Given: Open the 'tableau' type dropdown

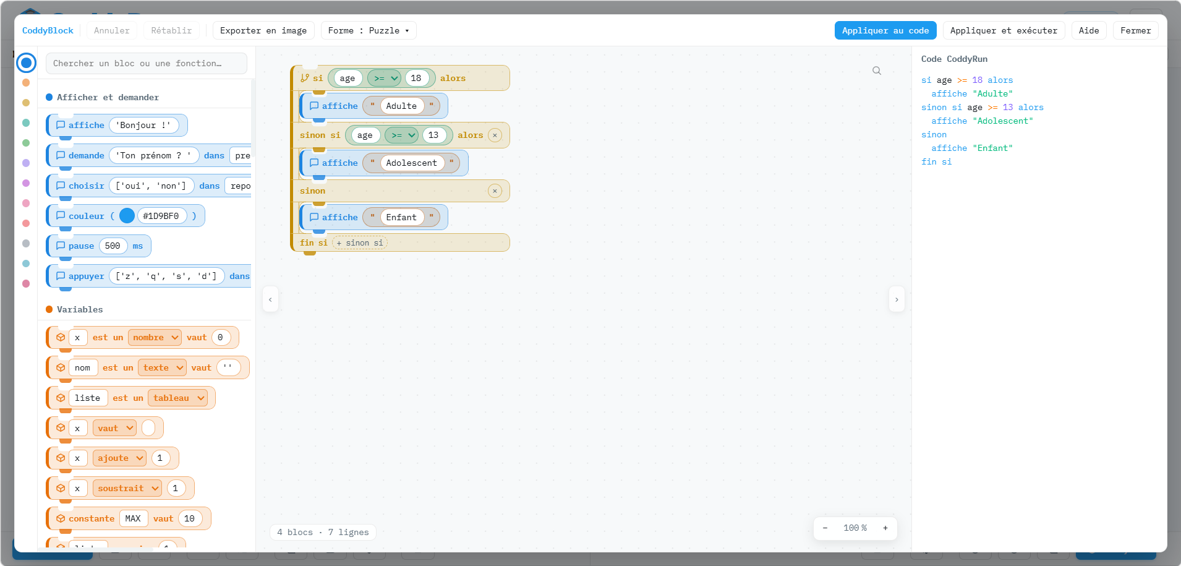Looking at the screenshot, I should coord(177,398).
